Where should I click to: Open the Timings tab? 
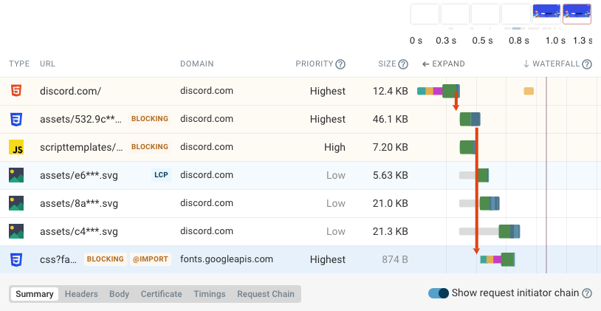(209, 294)
